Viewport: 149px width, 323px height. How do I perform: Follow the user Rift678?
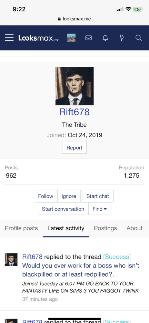45,196
